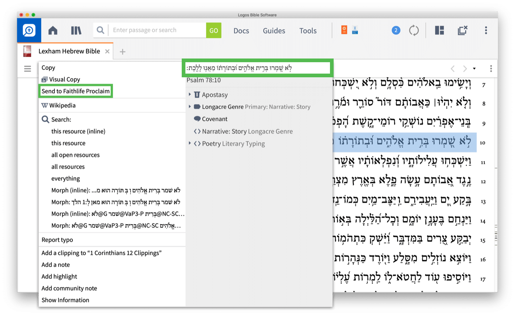
Task: Select Narrative: Story Longacre Genre item
Action: tap(247, 131)
